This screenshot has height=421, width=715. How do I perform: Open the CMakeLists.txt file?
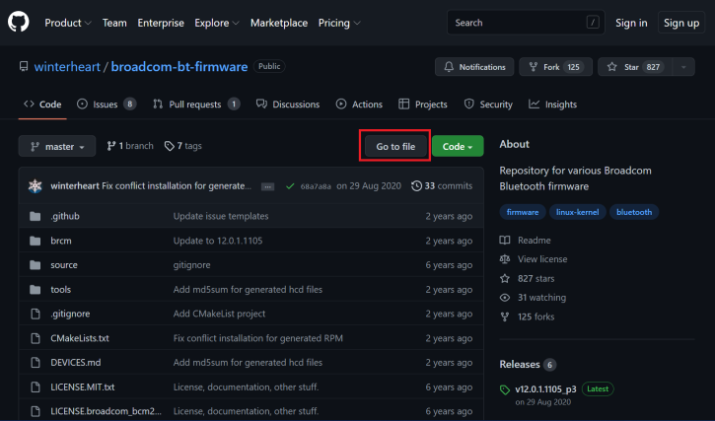point(79,337)
